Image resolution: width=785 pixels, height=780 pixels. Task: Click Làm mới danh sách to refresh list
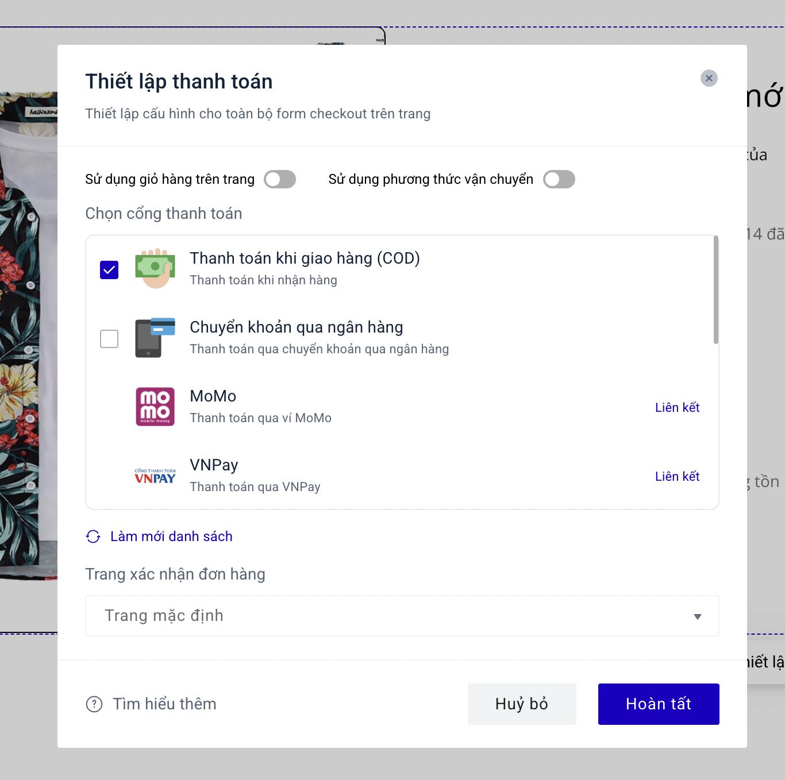point(171,536)
